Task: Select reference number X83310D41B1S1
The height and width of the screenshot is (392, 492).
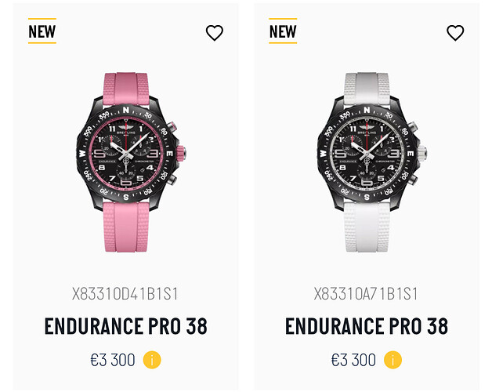Action: pyautogui.click(x=125, y=294)
